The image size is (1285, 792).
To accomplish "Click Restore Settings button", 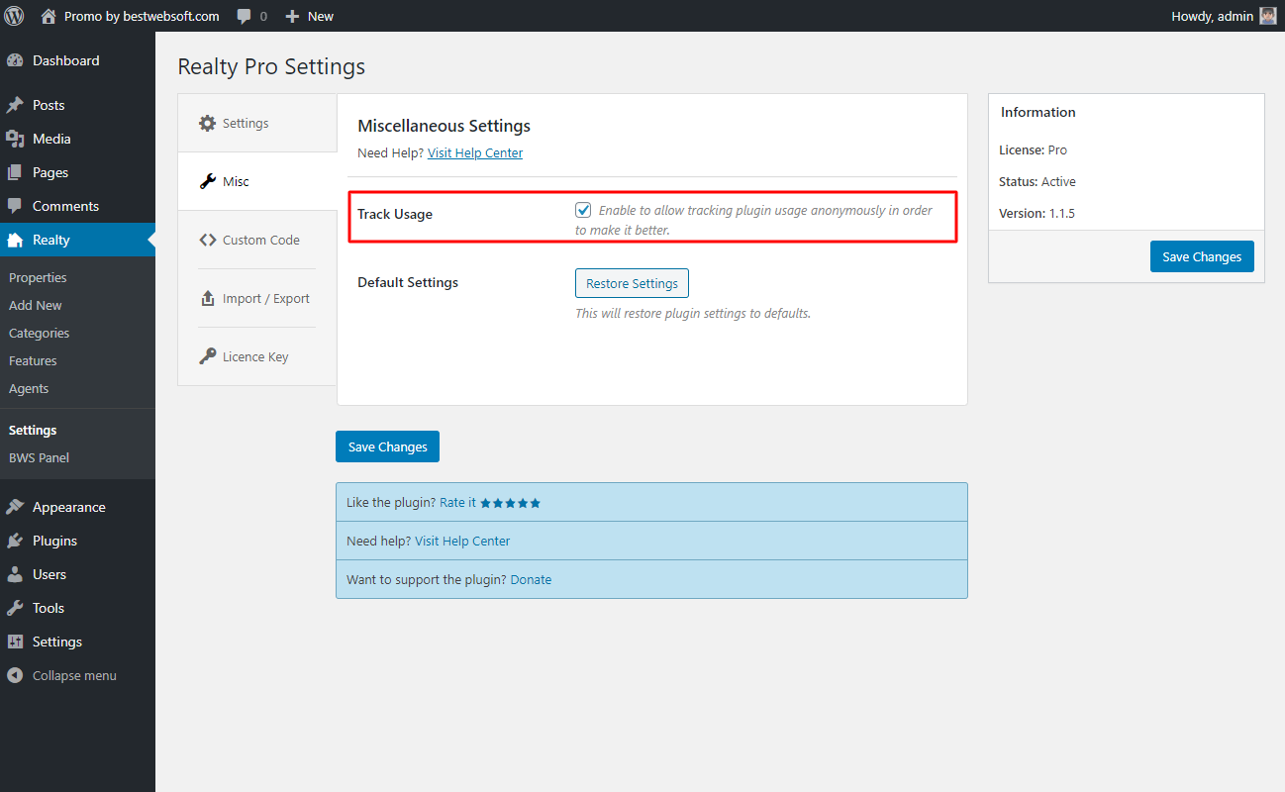I will pos(632,283).
